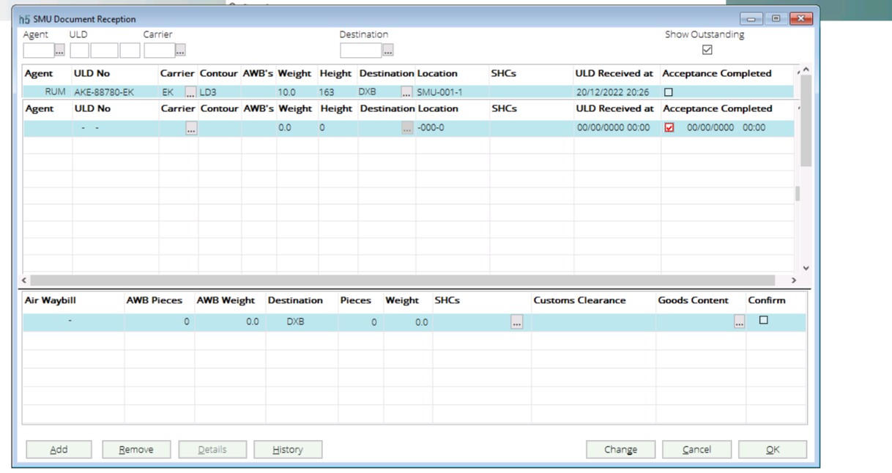This screenshot has height=473, width=892.
Task: Click the Add button
Action: pos(59,450)
